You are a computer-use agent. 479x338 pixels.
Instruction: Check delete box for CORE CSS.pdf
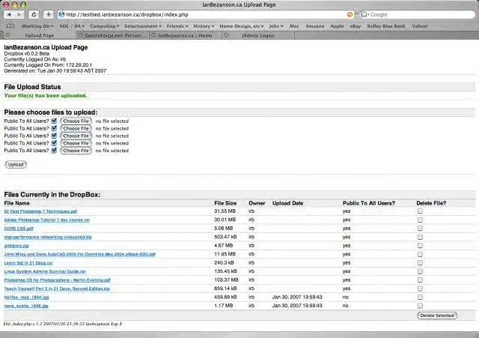coord(420,228)
